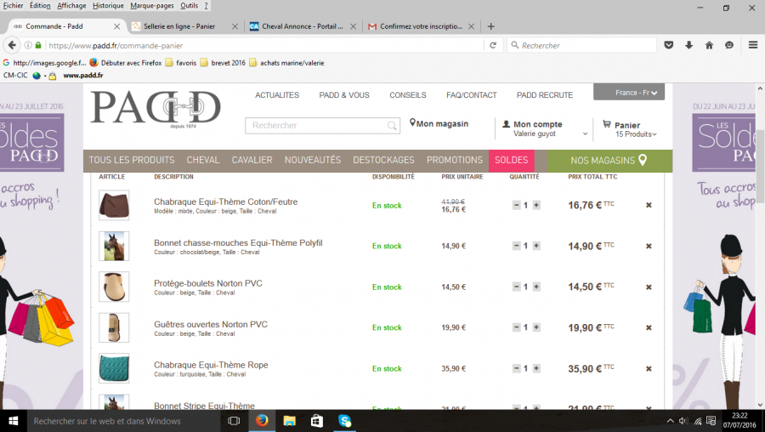Open the DESTOCKAGES category
The height and width of the screenshot is (432, 765).
(x=383, y=160)
